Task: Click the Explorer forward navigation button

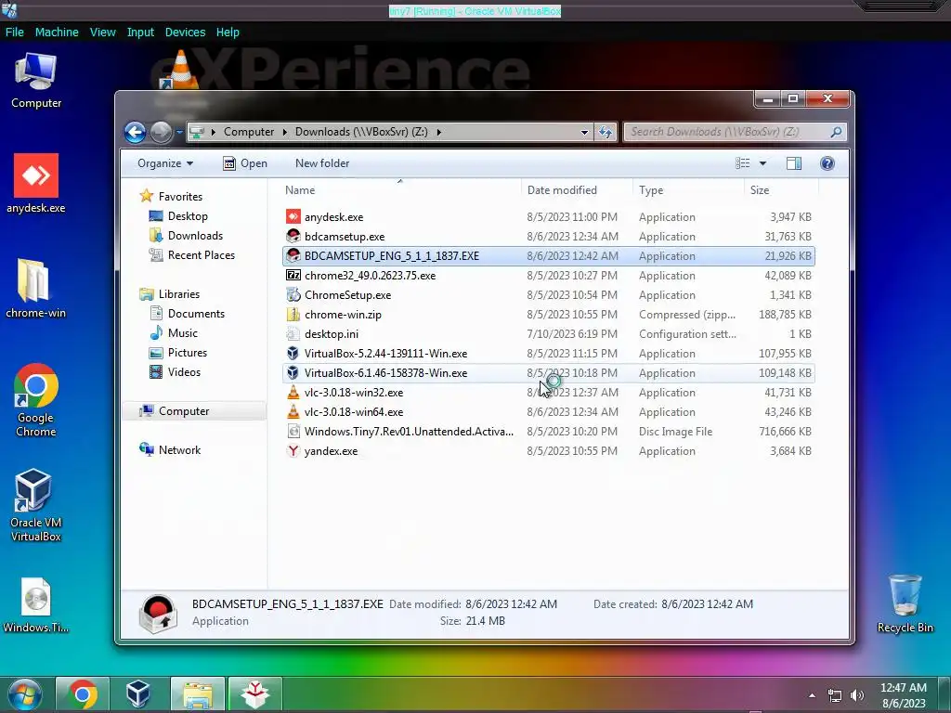Action: [x=161, y=132]
